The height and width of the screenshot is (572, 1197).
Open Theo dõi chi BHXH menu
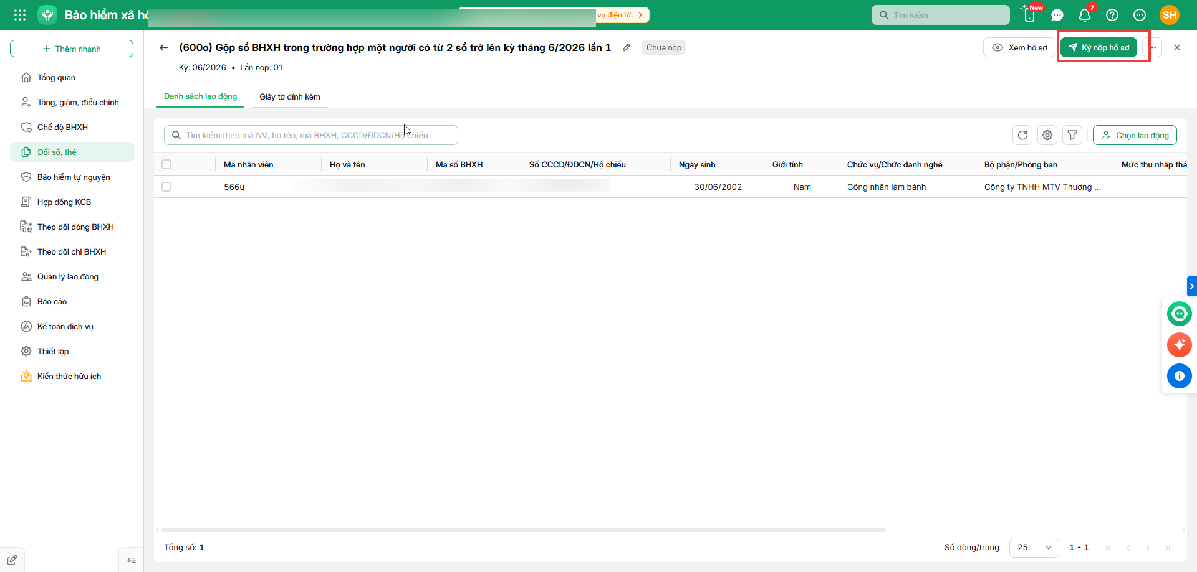72,251
